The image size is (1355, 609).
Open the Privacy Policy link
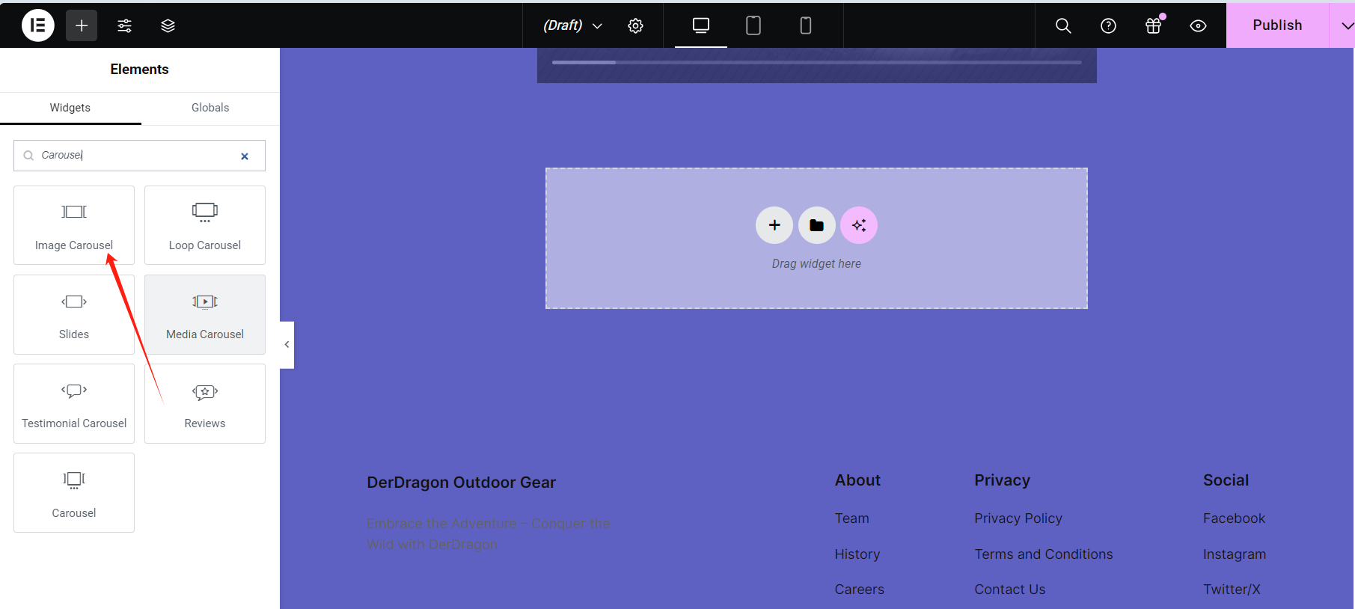click(x=1018, y=518)
